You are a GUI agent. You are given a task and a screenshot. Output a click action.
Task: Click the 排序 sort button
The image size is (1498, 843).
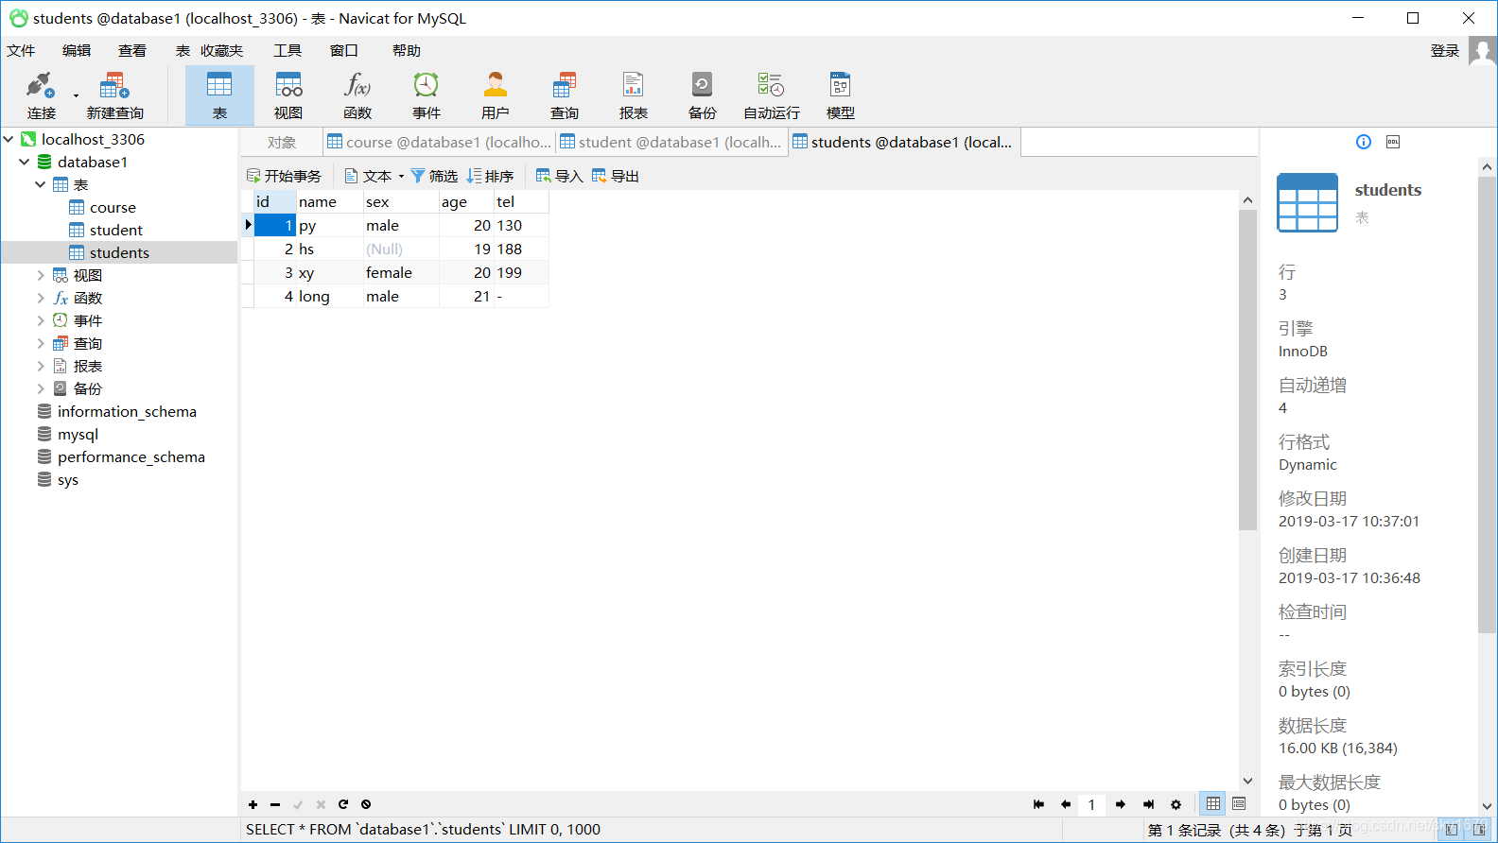(490, 176)
